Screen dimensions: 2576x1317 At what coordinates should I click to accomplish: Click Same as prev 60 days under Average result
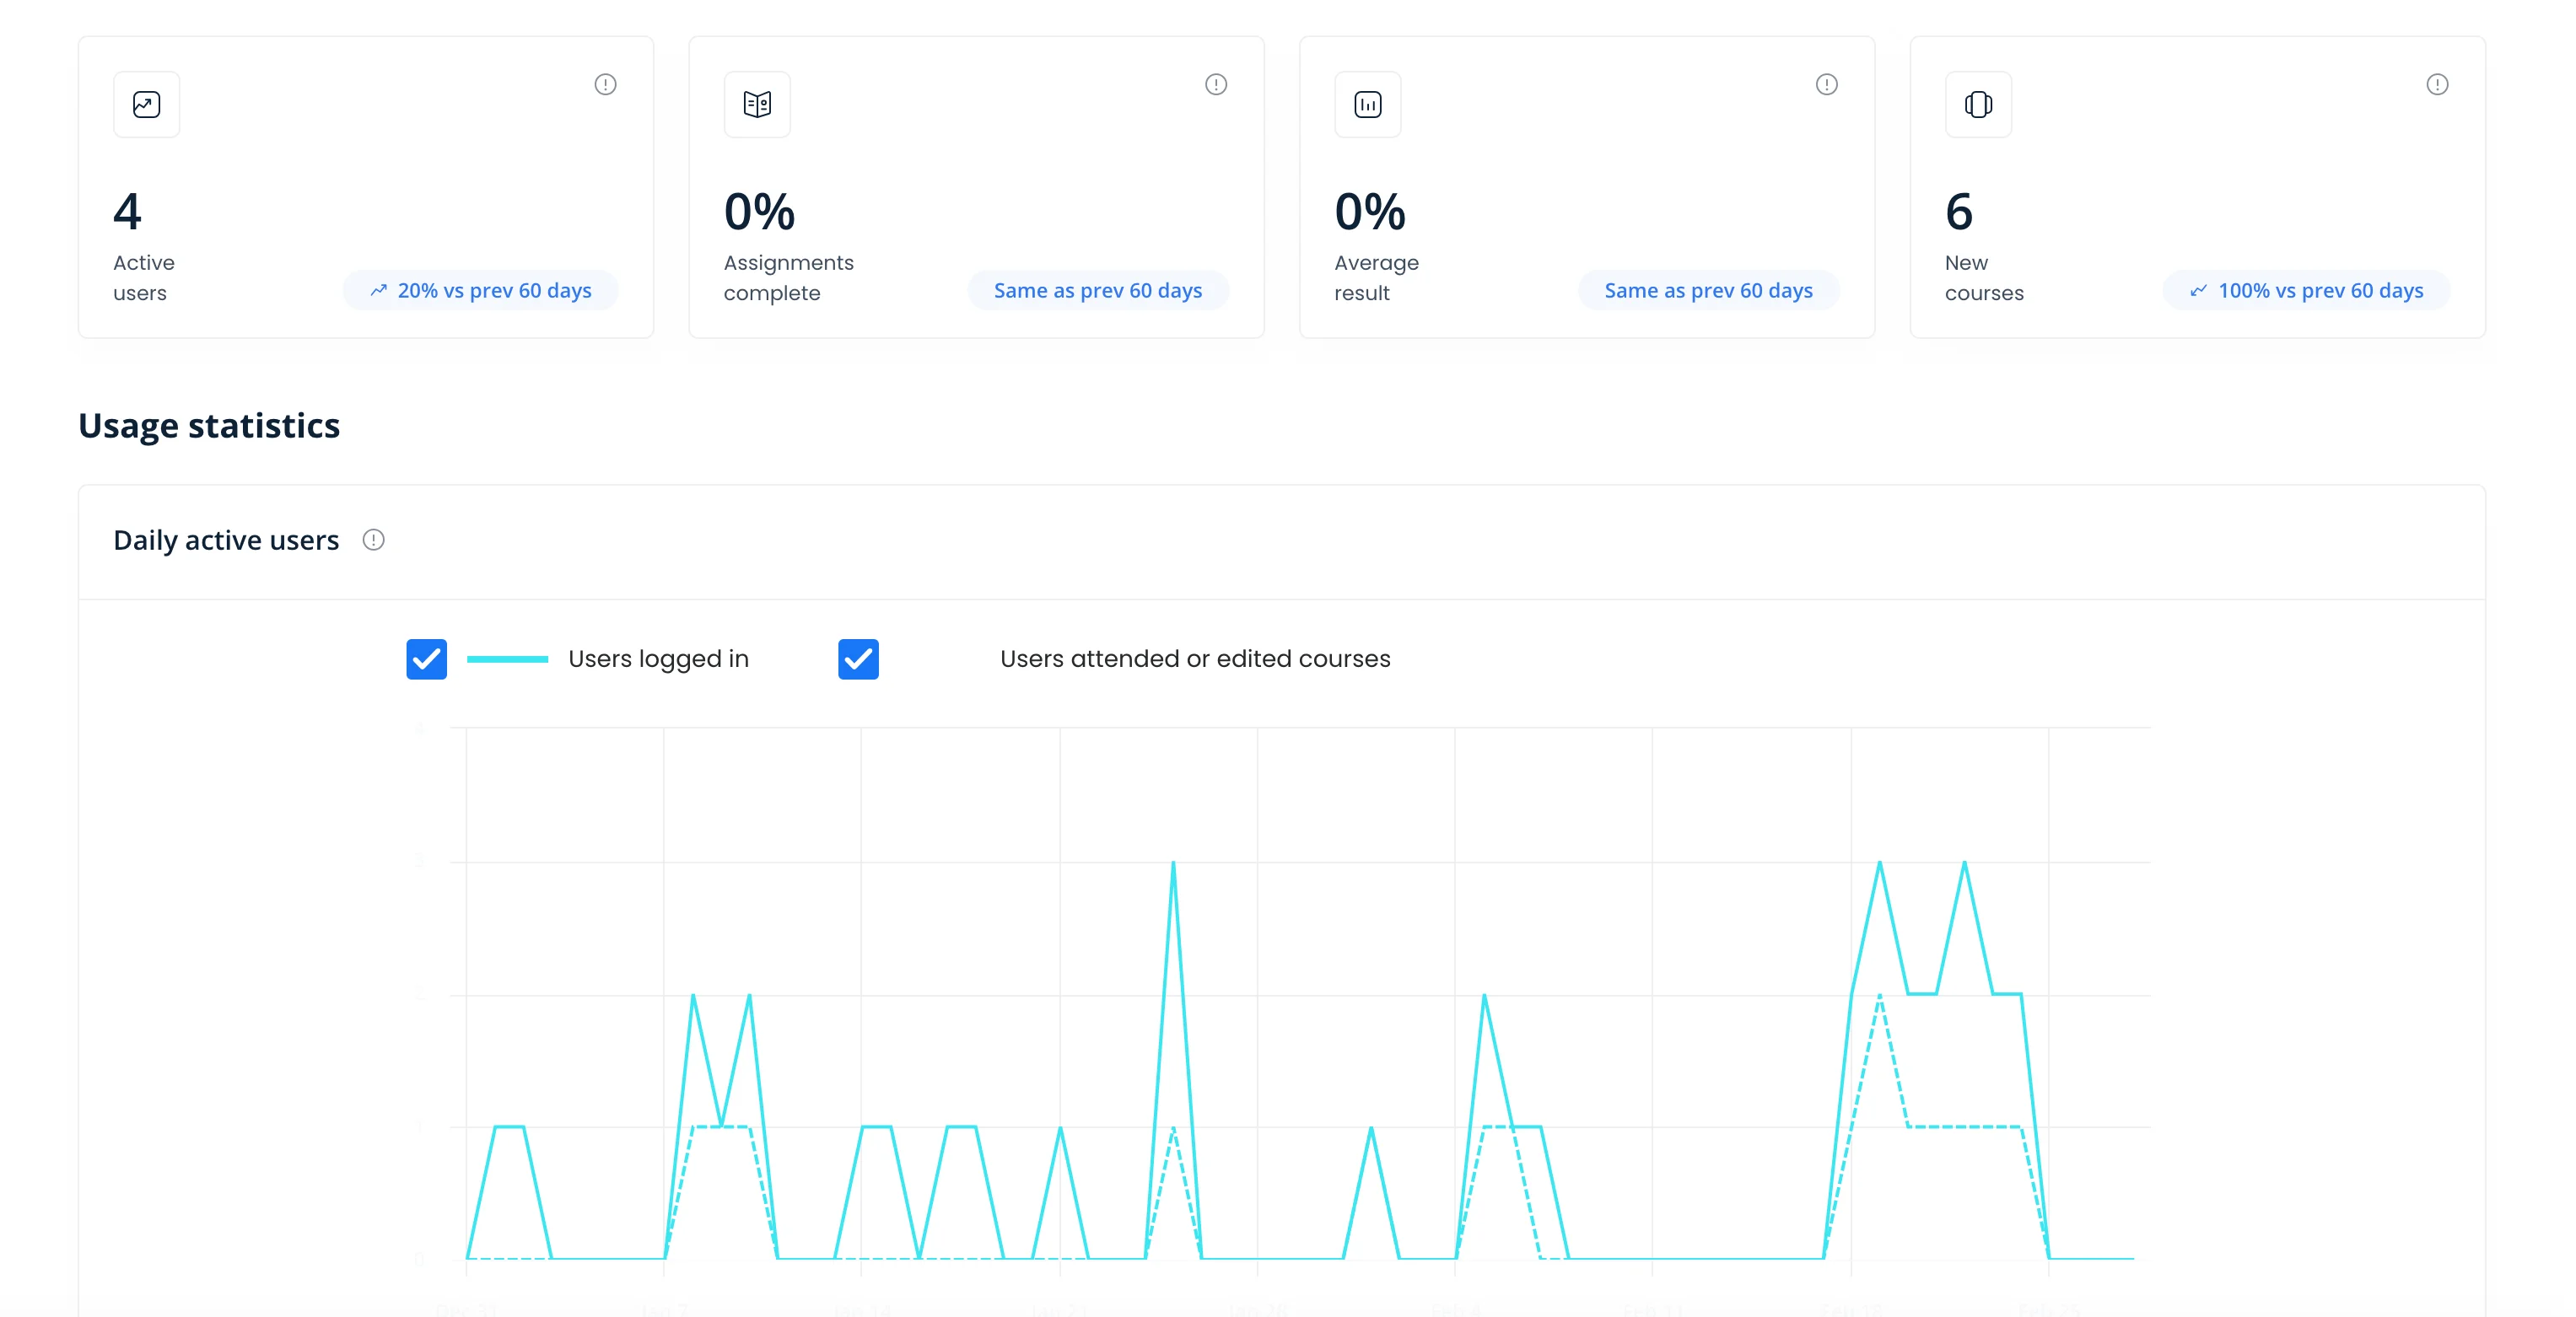[x=1708, y=290]
